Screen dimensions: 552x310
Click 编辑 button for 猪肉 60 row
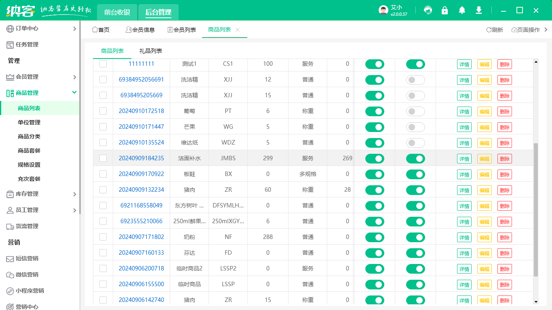click(485, 190)
